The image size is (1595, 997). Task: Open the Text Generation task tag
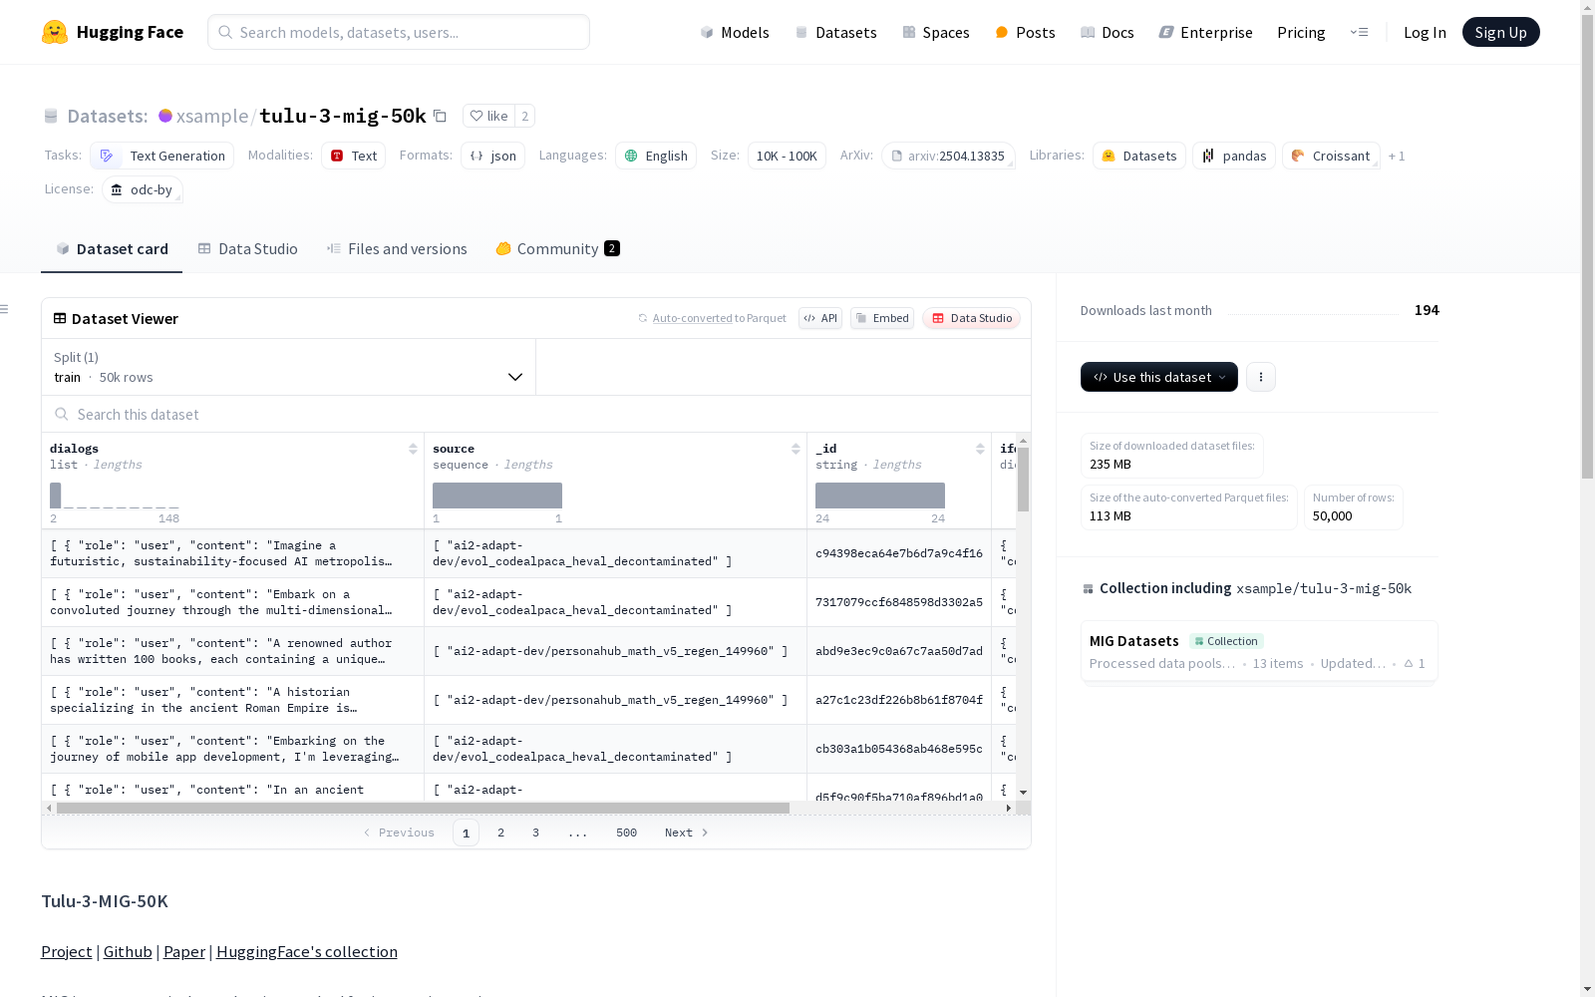click(162, 156)
